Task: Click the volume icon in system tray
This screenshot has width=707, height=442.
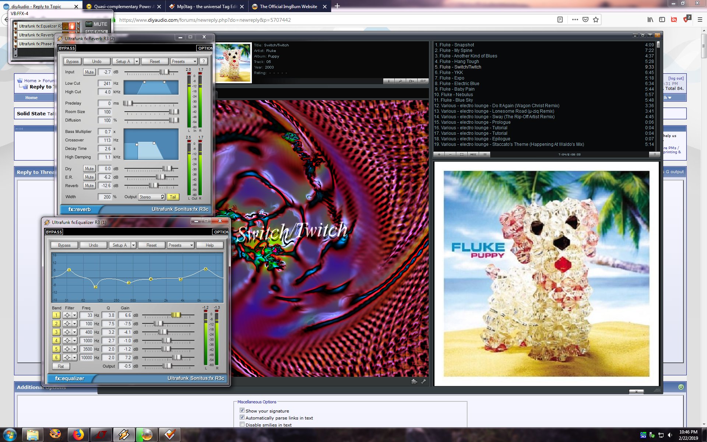Action: point(670,435)
